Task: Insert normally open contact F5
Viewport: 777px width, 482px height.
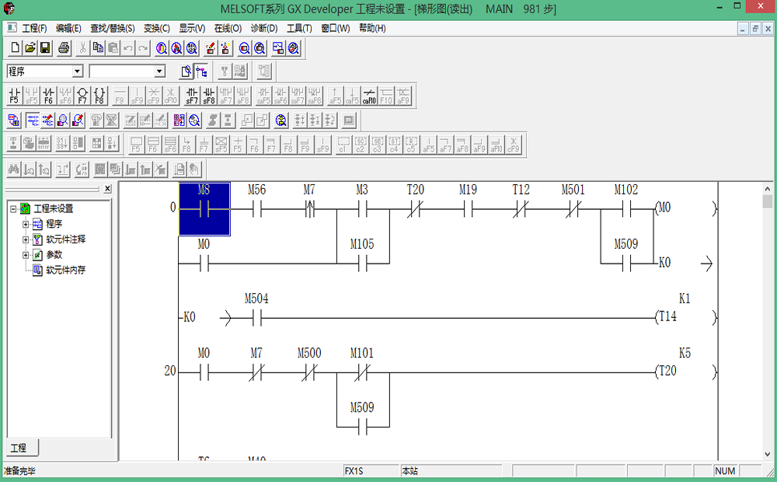Action: [14, 96]
